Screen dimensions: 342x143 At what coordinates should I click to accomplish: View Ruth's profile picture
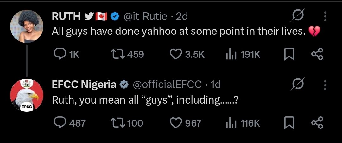click(27, 26)
